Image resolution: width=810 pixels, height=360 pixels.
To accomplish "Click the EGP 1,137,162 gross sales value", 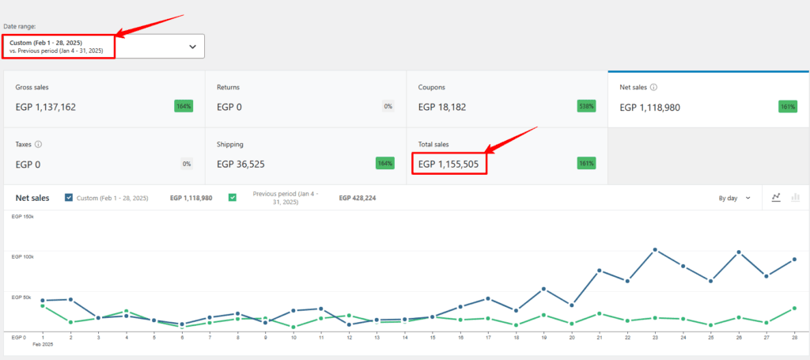I will [x=46, y=108].
